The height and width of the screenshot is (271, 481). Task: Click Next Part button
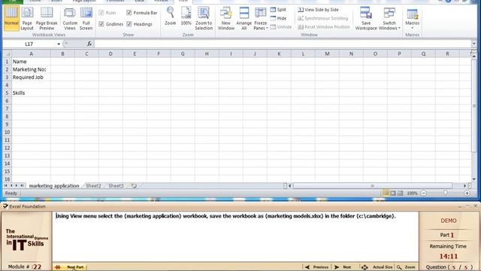pyautogui.click(x=70, y=267)
